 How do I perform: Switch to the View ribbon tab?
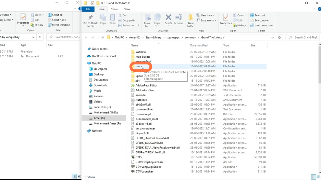click(127, 9)
